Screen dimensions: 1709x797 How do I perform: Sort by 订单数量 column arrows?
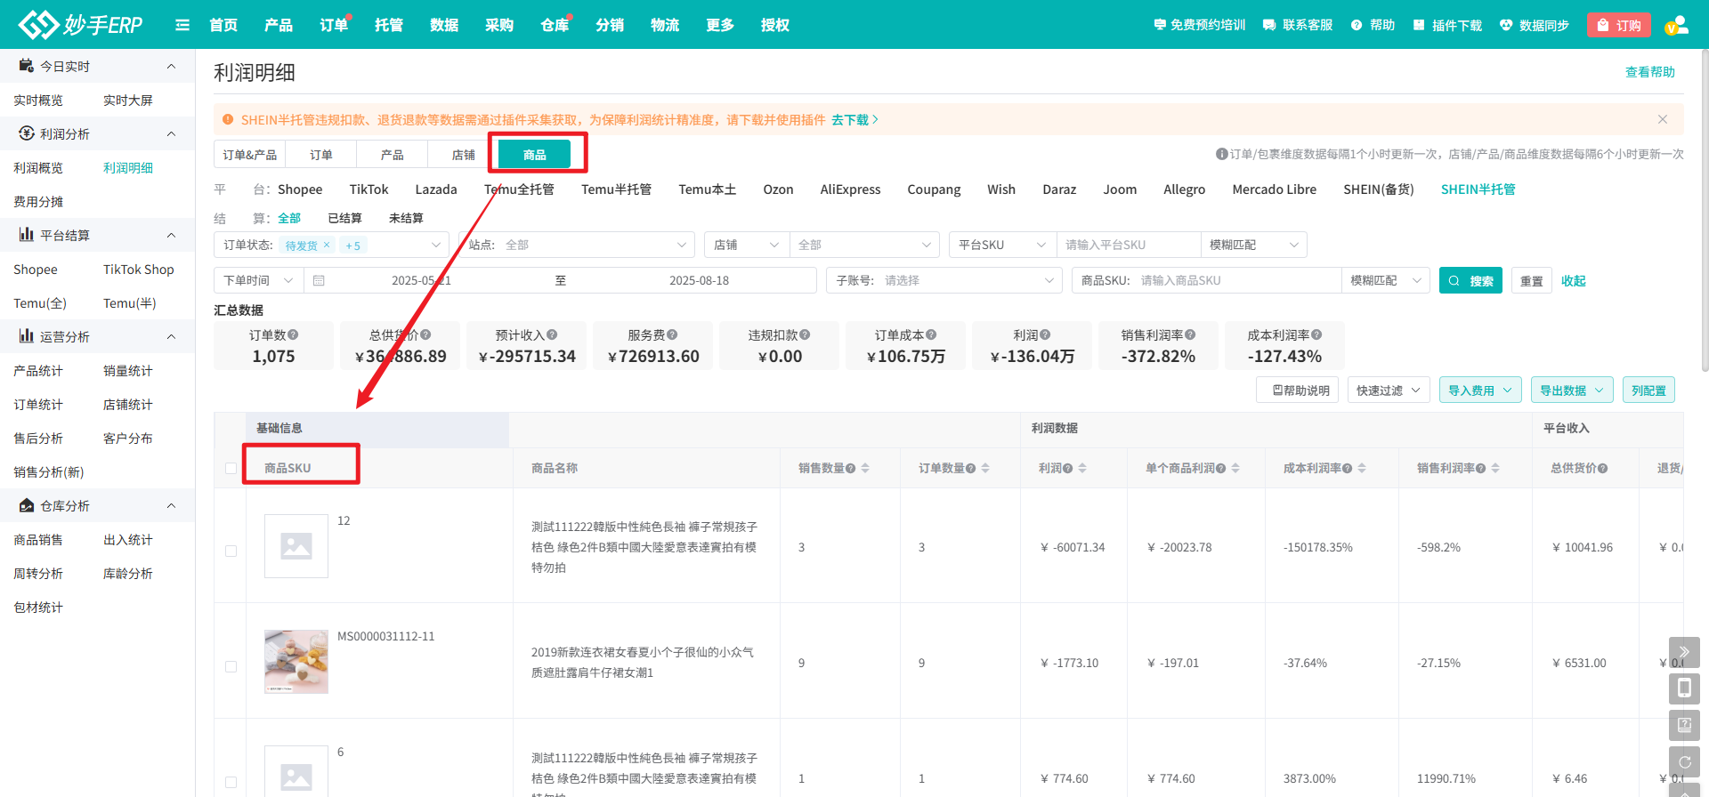[985, 468]
